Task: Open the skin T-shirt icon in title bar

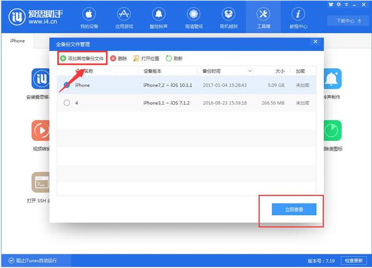Action: pyautogui.click(x=331, y=5)
